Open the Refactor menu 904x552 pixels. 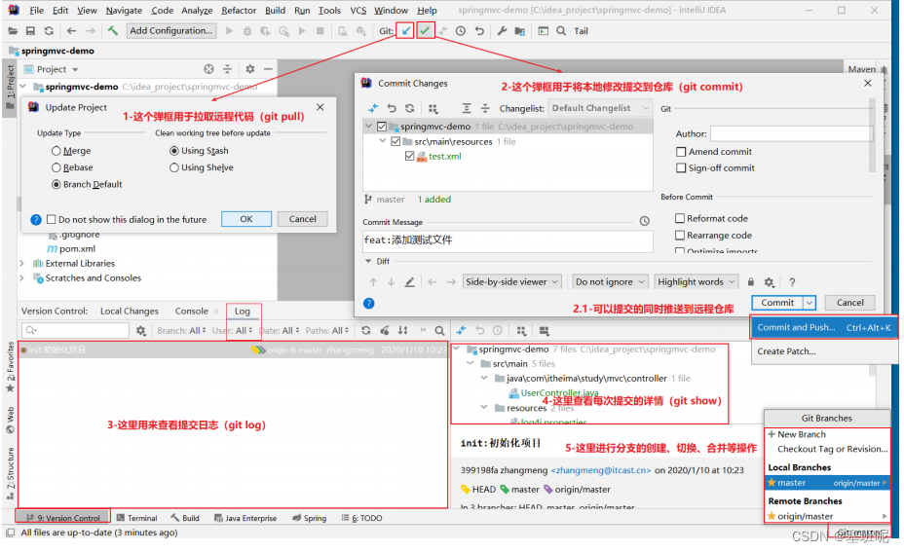pos(239,11)
